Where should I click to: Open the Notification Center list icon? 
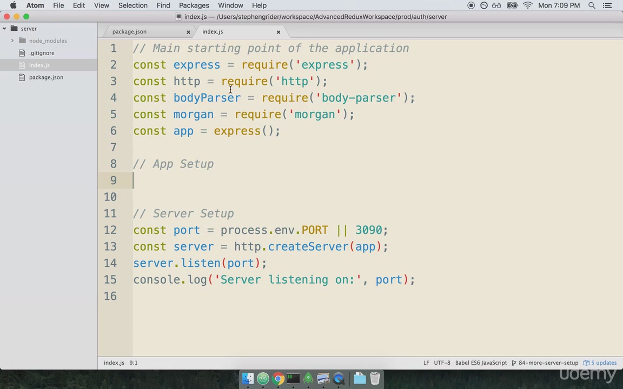[607, 5]
